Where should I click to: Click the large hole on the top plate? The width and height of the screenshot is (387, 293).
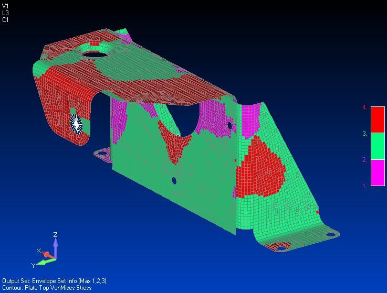(95, 54)
